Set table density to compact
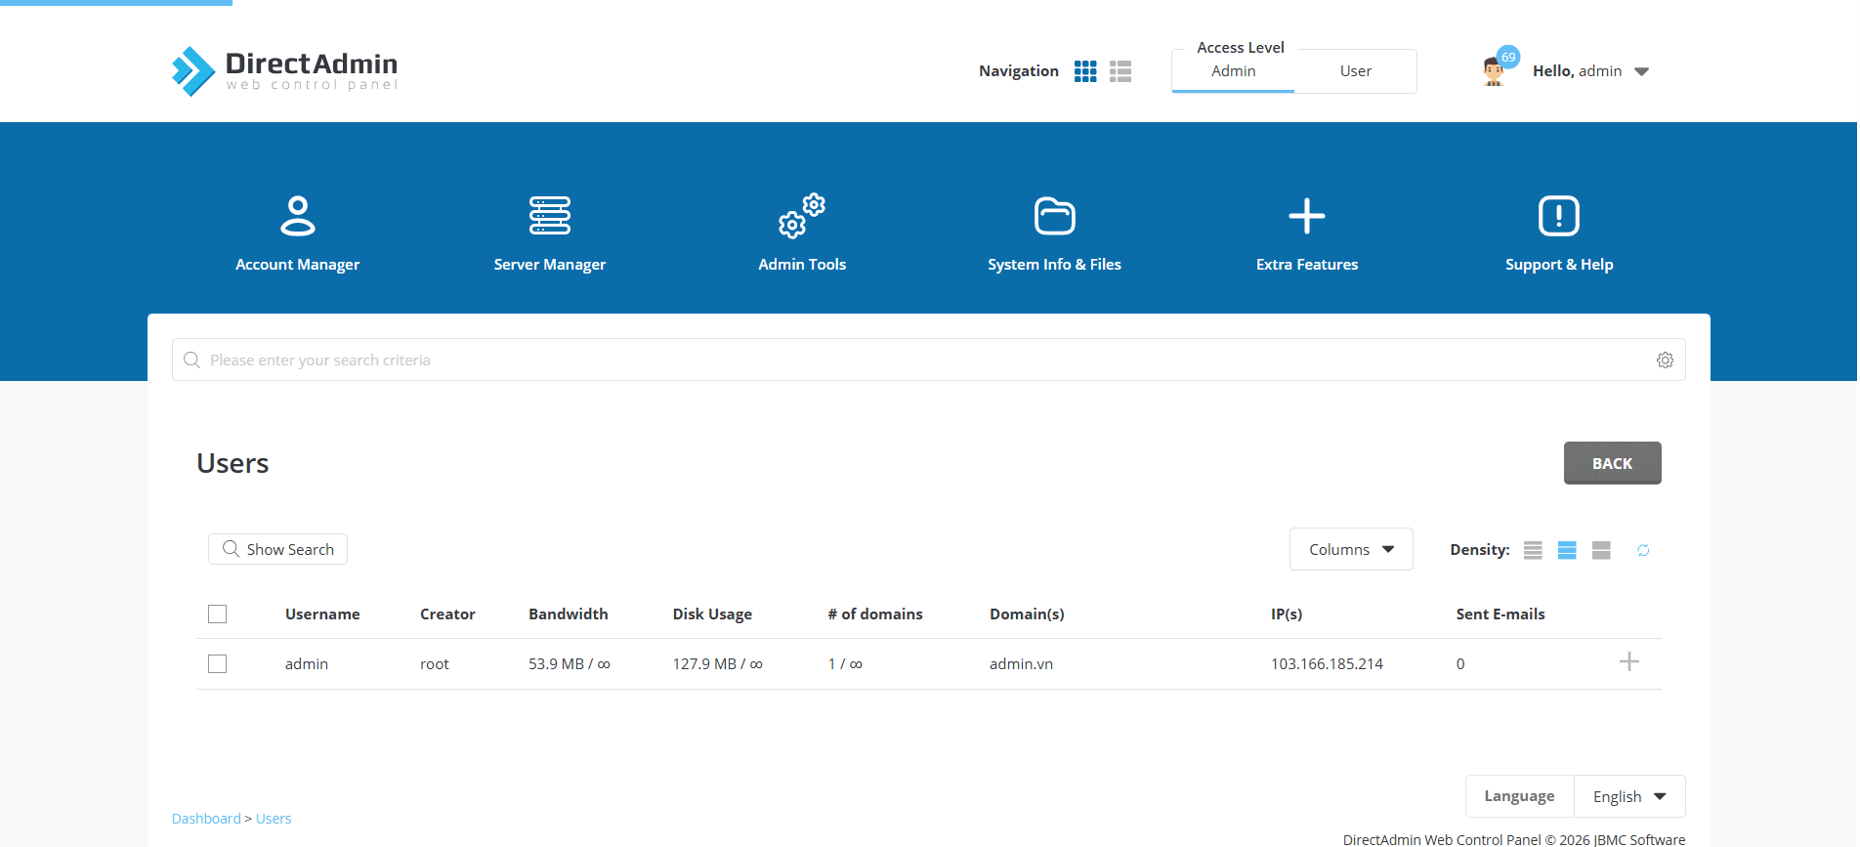Viewport: 1860px width, 847px height. 1533,551
